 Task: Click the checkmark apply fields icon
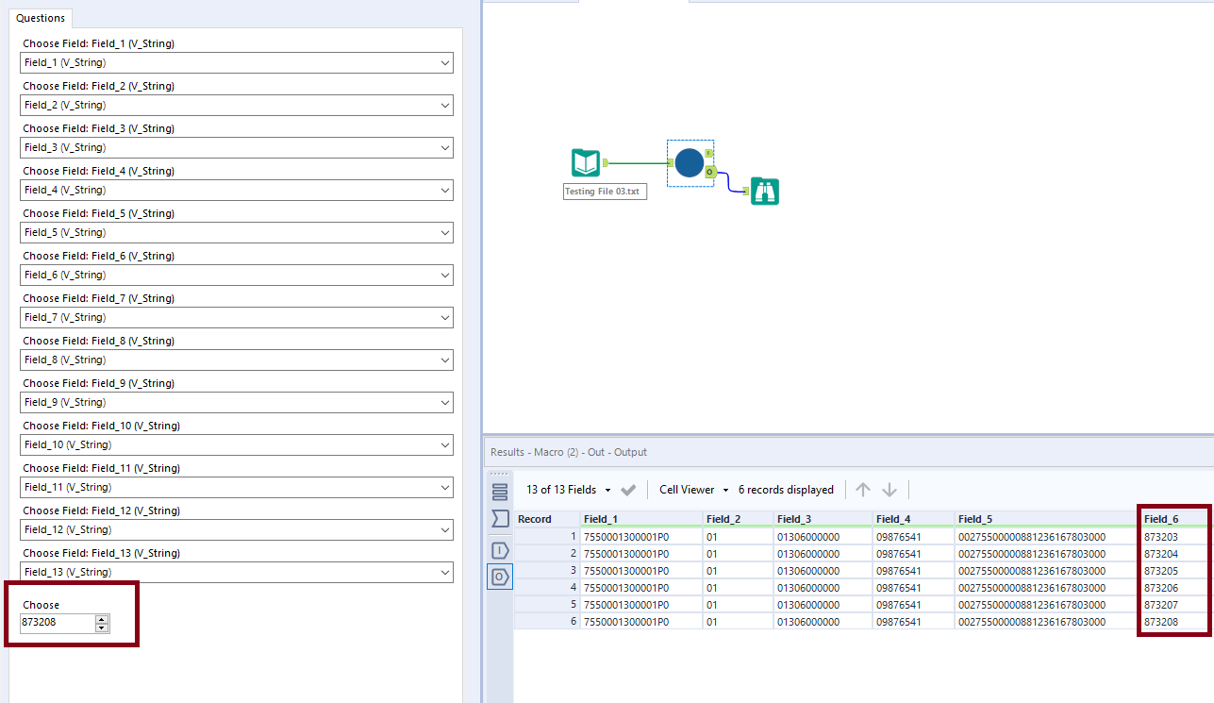629,490
